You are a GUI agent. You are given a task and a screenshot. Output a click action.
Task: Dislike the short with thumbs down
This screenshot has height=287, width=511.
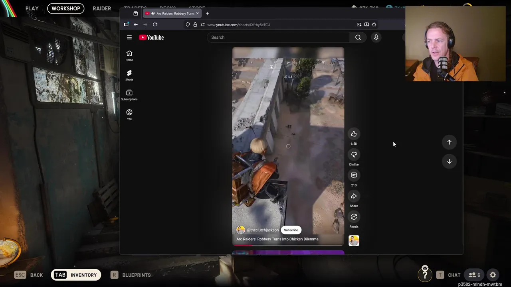[x=354, y=155]
